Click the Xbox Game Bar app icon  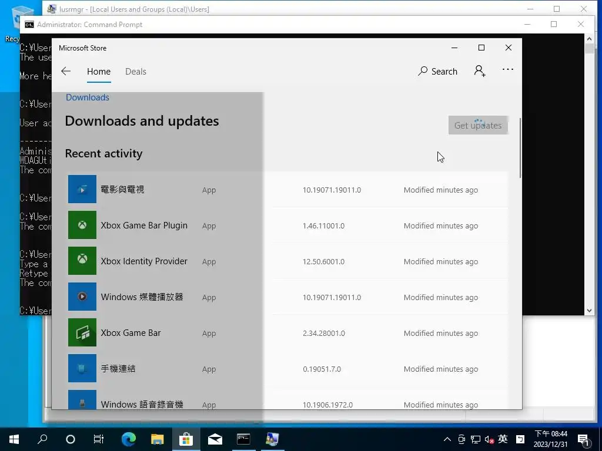coord(82,332)
